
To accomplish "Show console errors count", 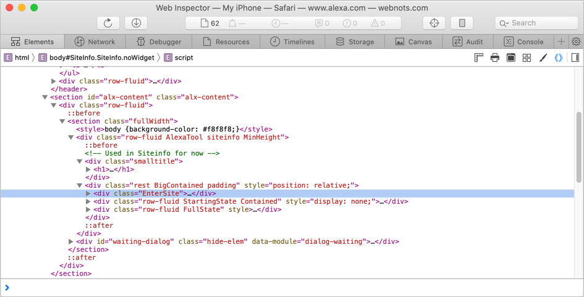I will pos(350,23).
